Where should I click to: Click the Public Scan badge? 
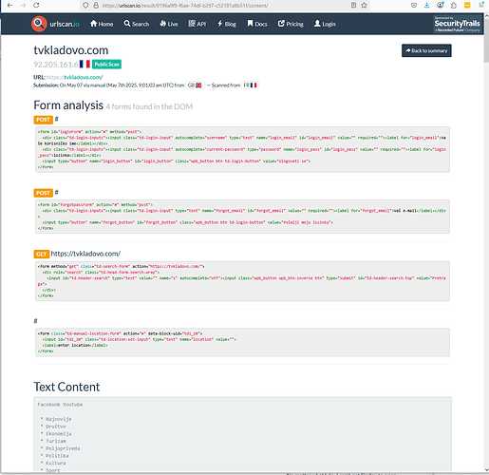tap(106, 65)
